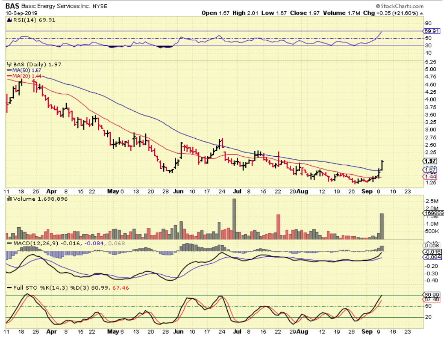Click the red 1.44 MA tag on right axis
The height and width of the screenshot is (337, 444).
tap(431, 177)
